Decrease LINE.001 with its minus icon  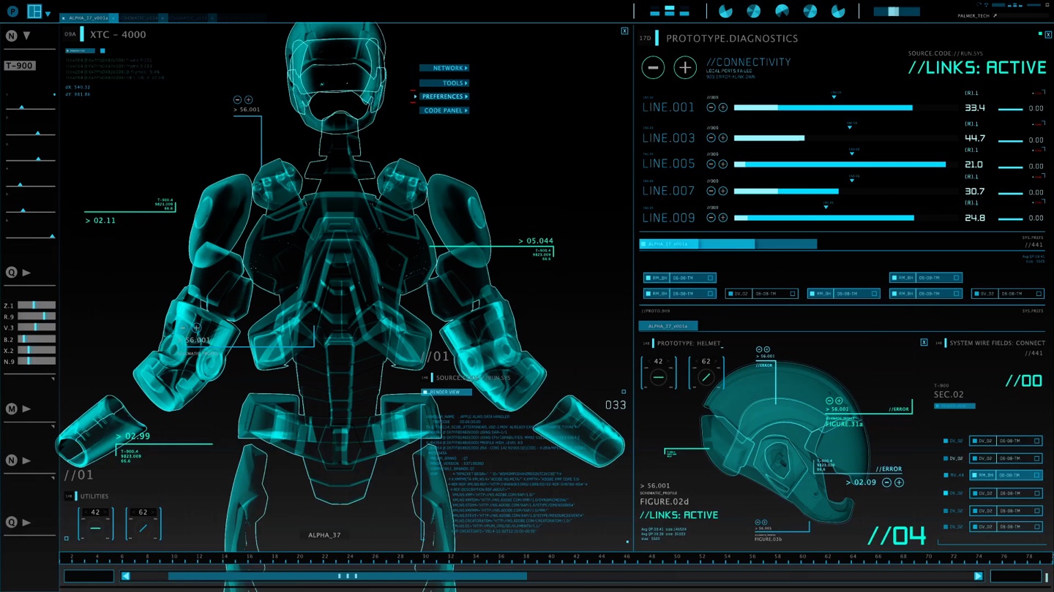coord(711,107)
